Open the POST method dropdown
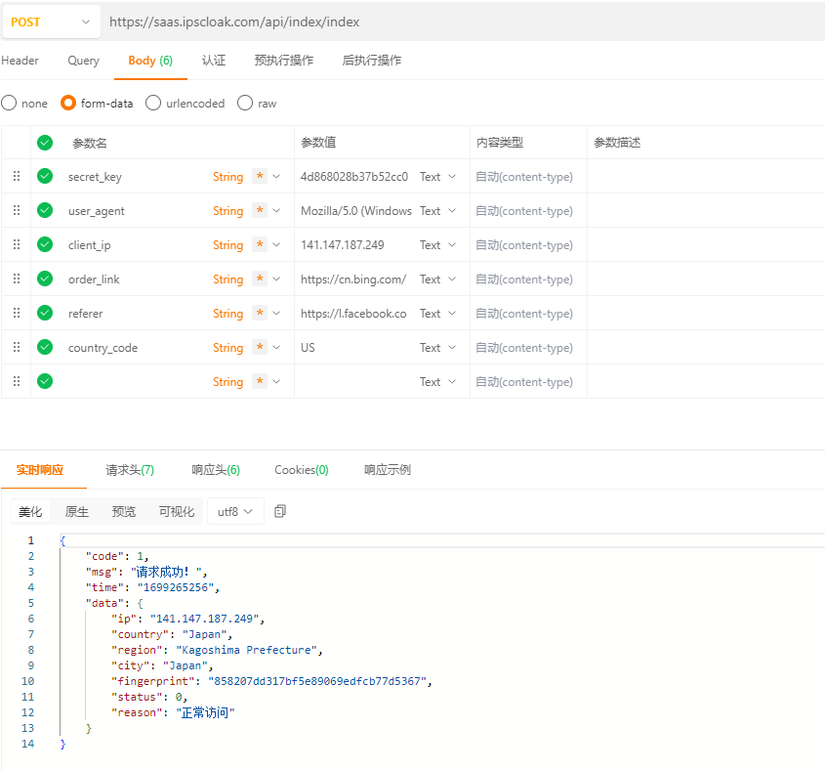 click(51, 22)
